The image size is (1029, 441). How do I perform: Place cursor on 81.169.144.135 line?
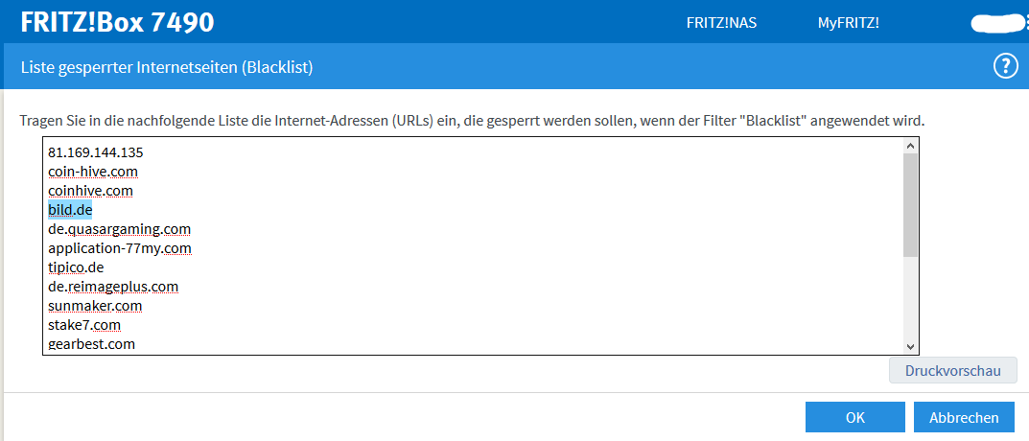95,152
